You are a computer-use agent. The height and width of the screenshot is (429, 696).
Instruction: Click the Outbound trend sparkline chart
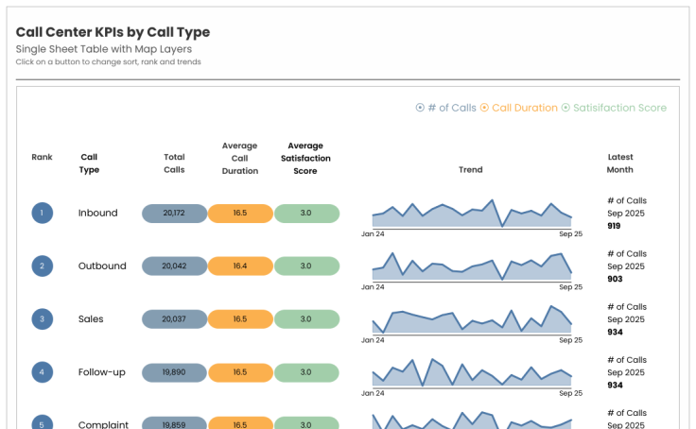tap(471, 268)
